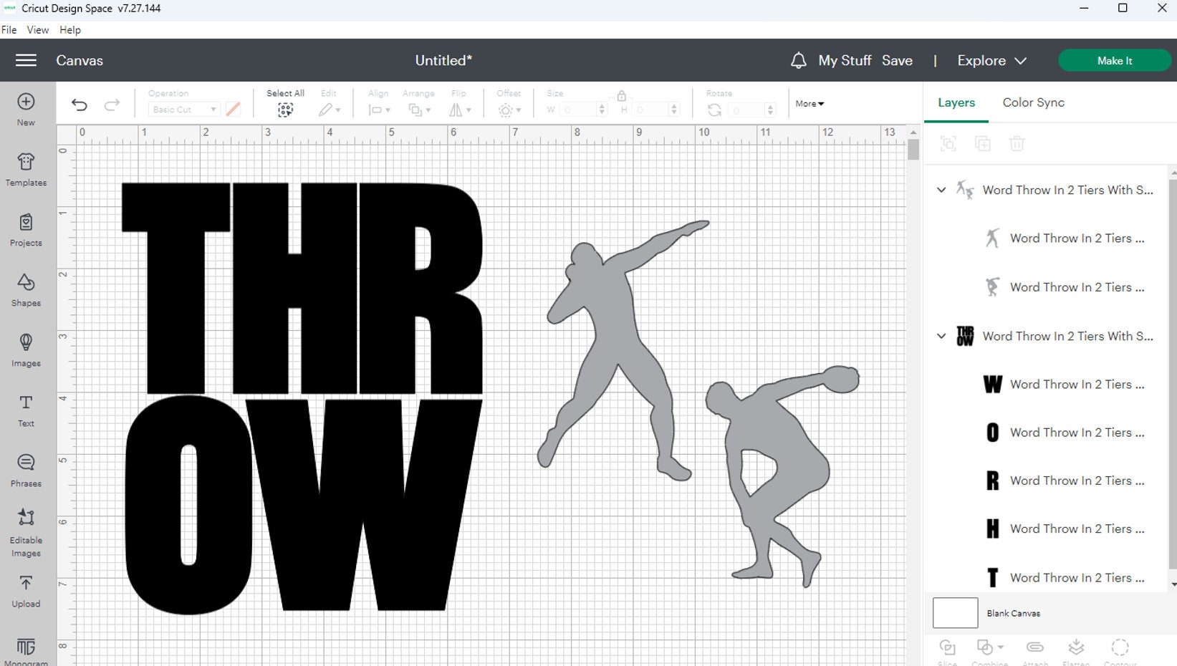
Task: Select the Images panel icon
Action: point(26,350)
